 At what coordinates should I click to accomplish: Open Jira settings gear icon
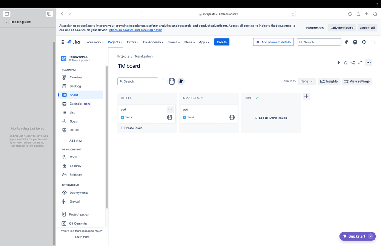pos(364,42)
